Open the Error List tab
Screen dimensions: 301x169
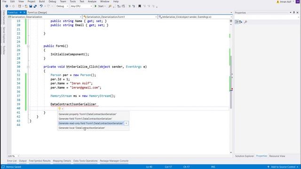pyautogui.click(x=12, y=161)
